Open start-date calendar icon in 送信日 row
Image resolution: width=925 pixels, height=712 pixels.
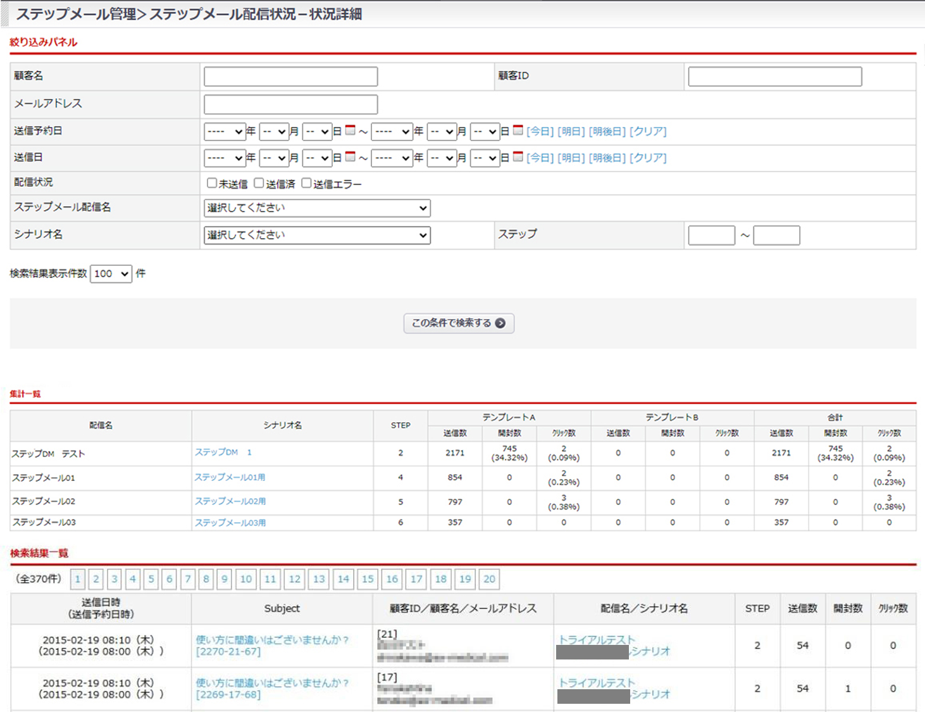click(x=351, y=157)
